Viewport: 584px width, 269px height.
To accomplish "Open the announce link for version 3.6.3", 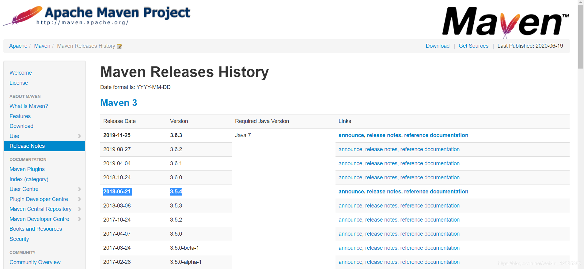I will pos(351,135).
